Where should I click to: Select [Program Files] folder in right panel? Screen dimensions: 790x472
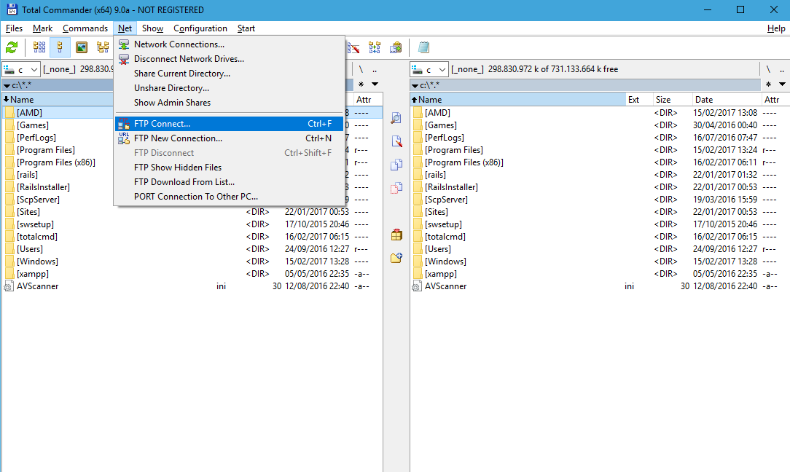pos(453,150)
